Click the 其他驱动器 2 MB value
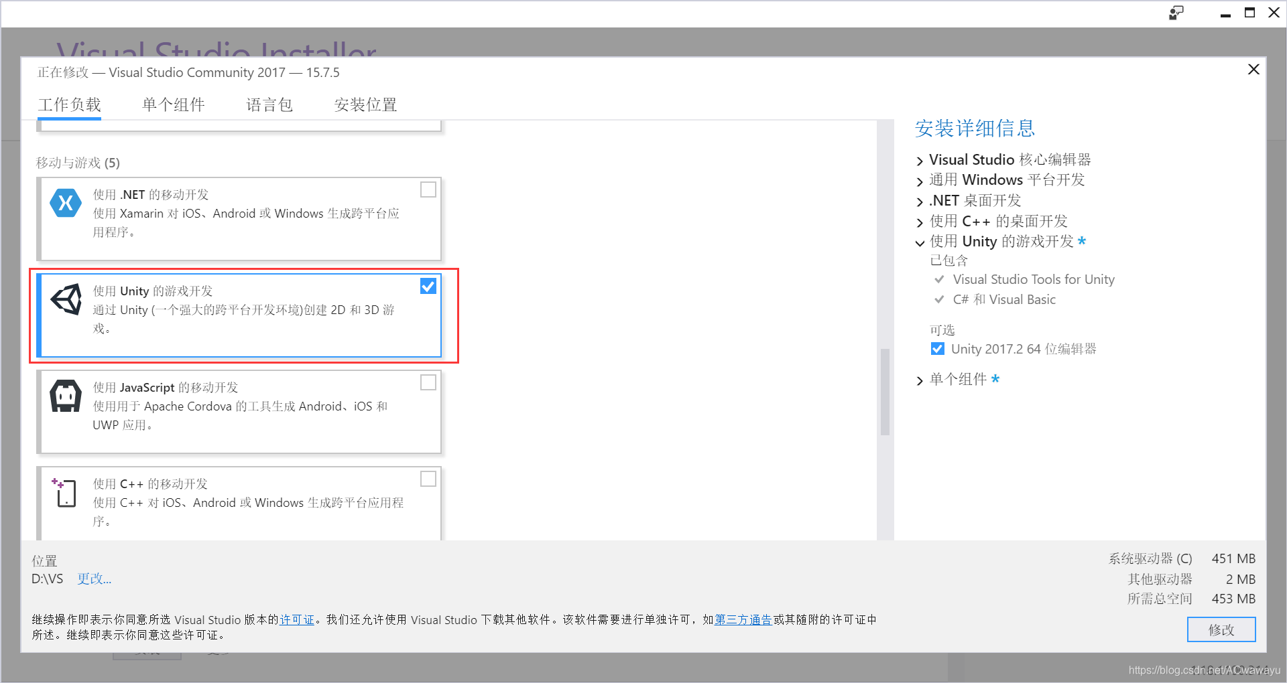The width and height of the screenshot is (1287, 683). tap(1241, 579)
